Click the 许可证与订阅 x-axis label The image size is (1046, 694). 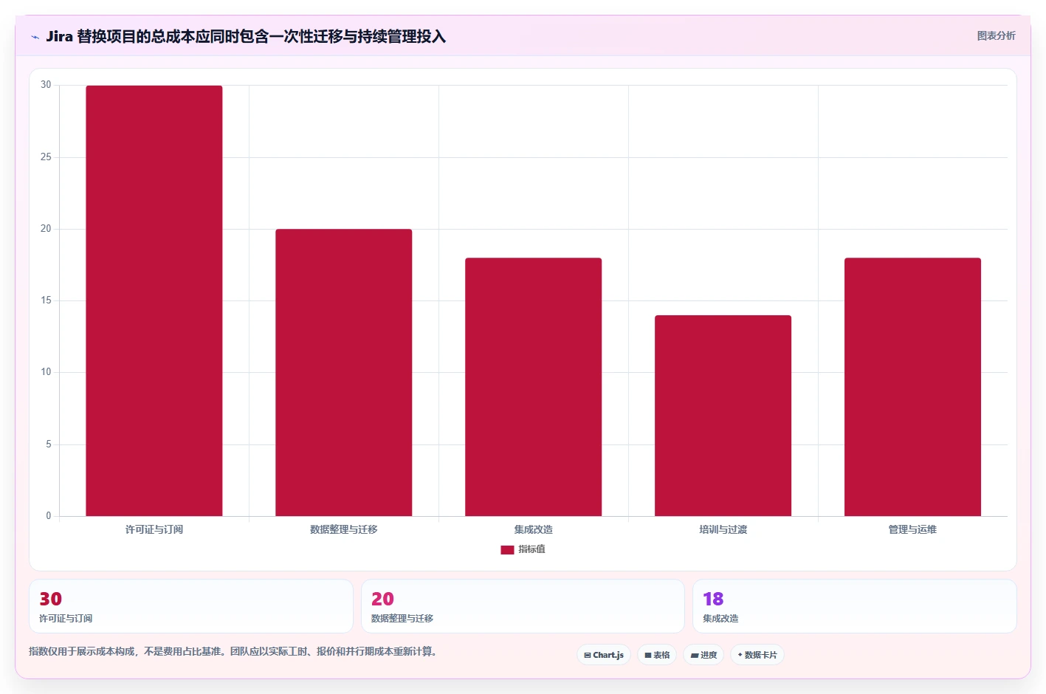[154, 529]
